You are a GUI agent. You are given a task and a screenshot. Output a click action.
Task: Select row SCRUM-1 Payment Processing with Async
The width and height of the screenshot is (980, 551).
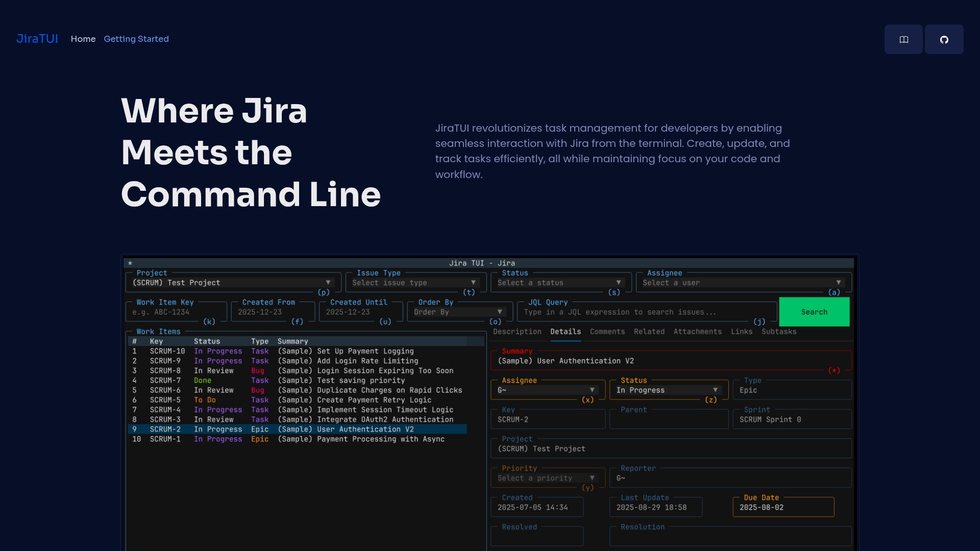(297, 439)
